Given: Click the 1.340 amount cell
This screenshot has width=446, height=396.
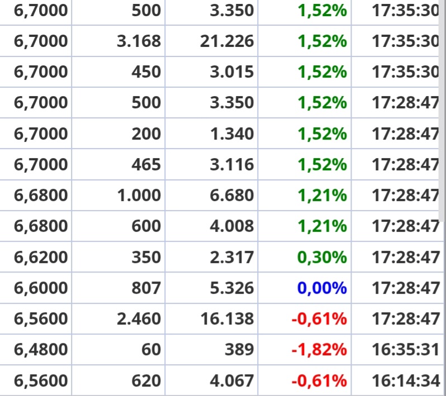Looking at the screenshot, I should 231,134.
